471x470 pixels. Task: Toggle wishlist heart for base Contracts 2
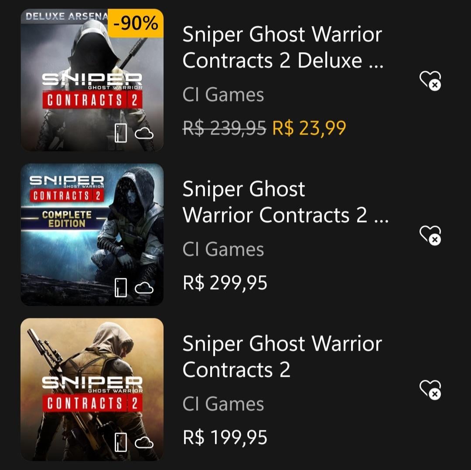pyautogui.click(x=430, y=389)
